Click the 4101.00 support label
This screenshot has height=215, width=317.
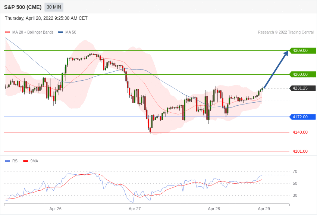(x=300, y=151)
